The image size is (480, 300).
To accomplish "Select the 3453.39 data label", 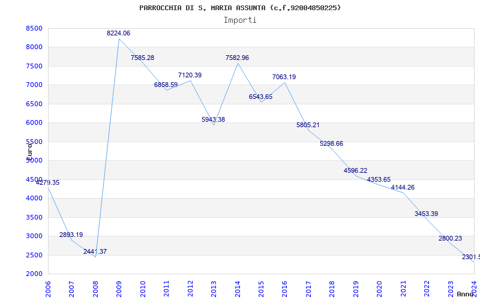I will pos(427,214).
